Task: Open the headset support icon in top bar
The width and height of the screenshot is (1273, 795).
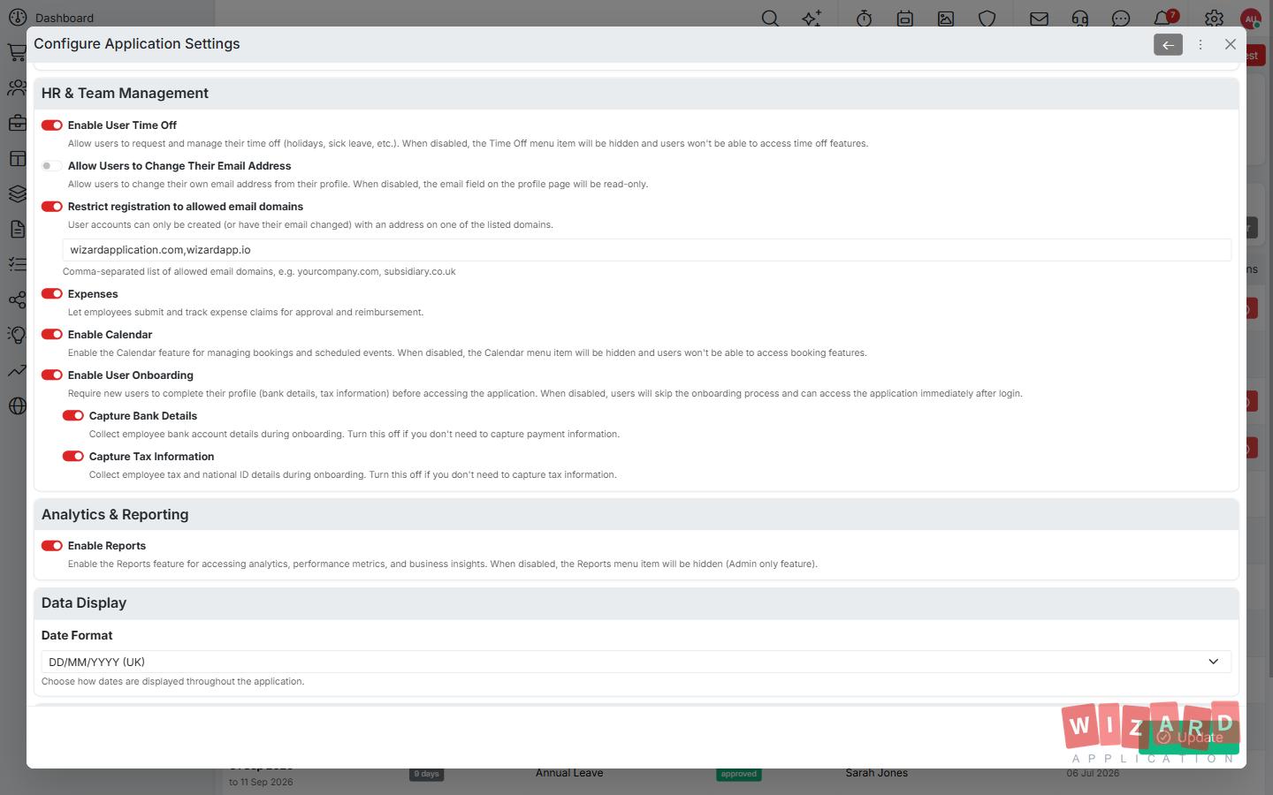Action: point(1080,19)
